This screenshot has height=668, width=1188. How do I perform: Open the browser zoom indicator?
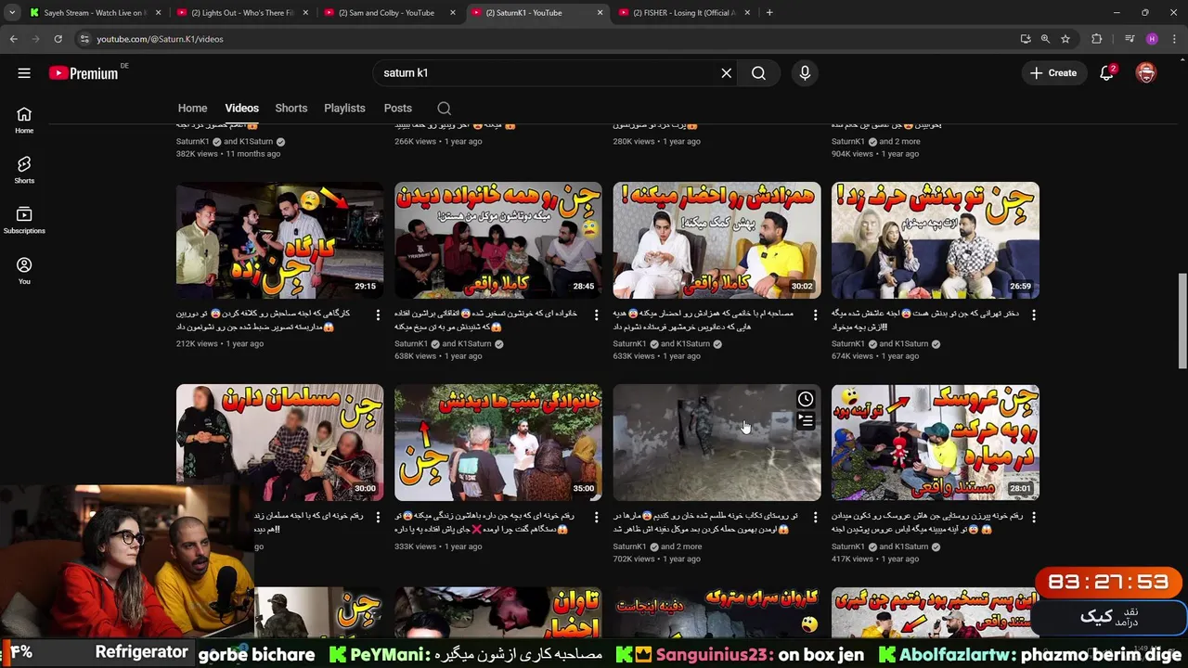click(1045, 39)
